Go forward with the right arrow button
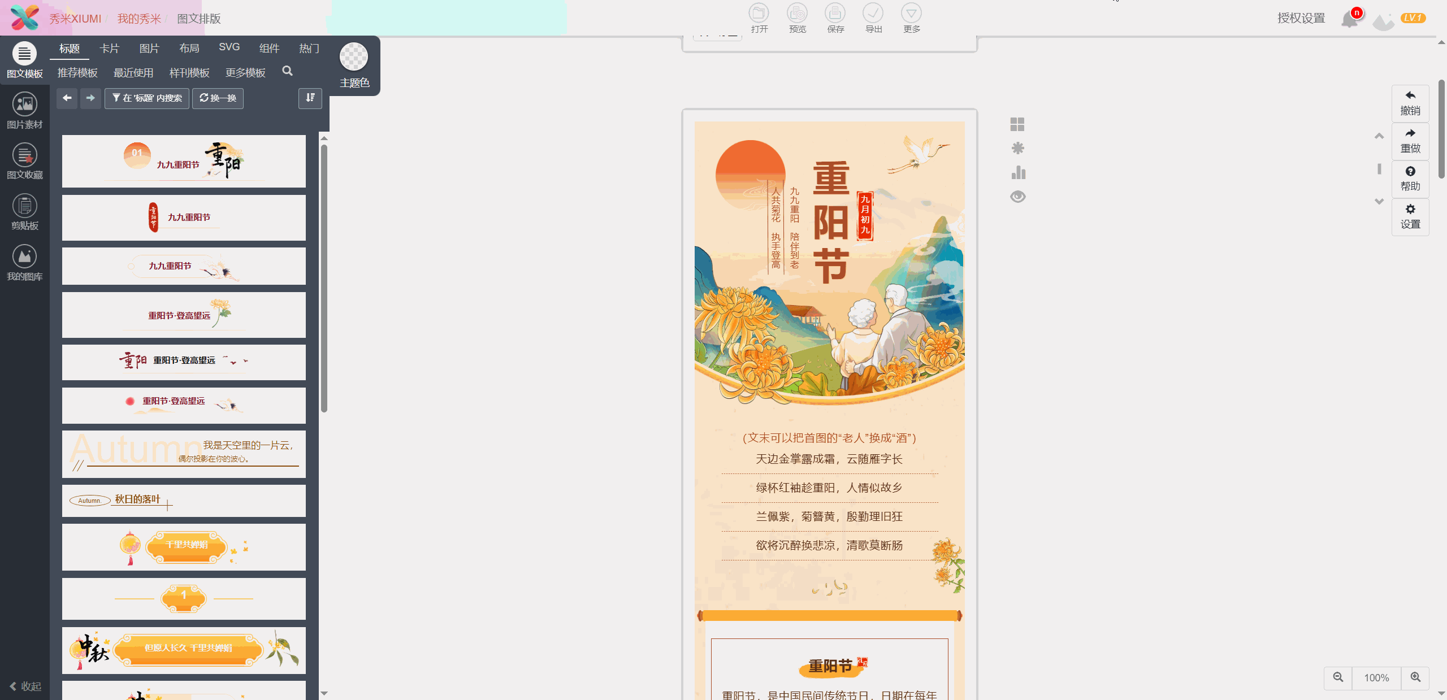 90,98
